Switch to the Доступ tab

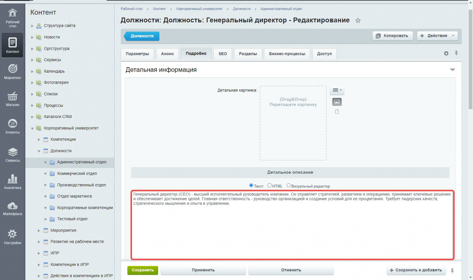click(x=324, y=54)
